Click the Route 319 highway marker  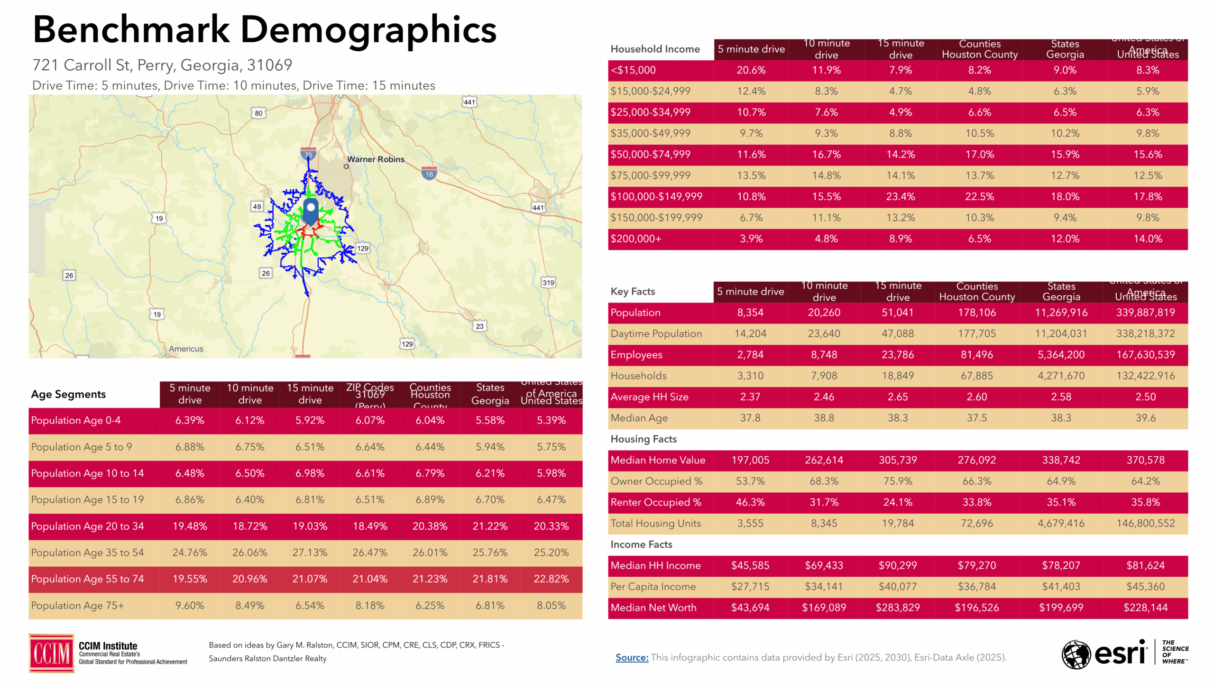click(548, 283)
